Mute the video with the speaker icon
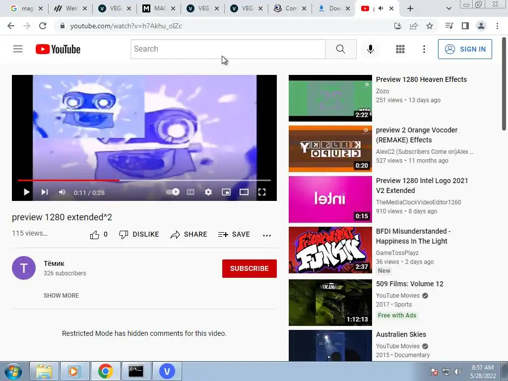The image size is (508, 381). coord(62,192)
